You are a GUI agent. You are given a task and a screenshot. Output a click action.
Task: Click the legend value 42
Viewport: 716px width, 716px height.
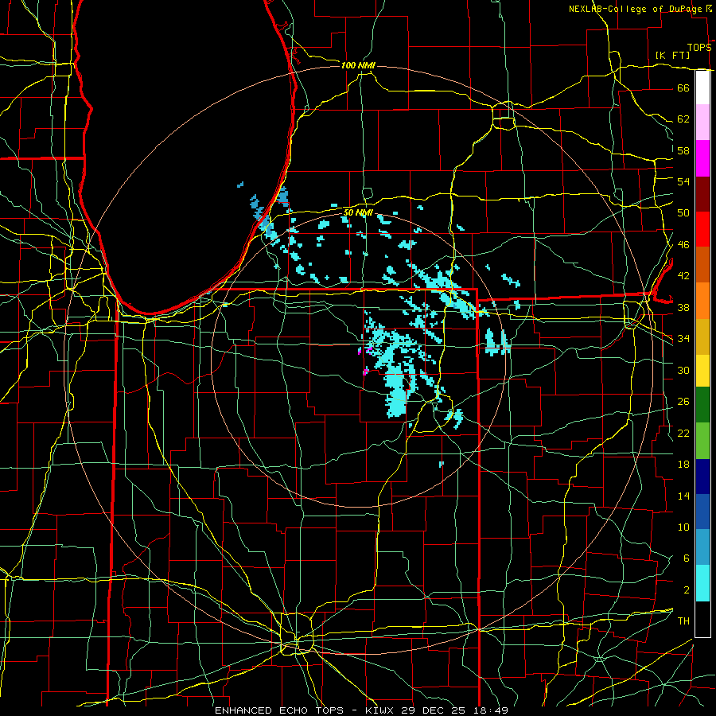[x=683, y=276]
